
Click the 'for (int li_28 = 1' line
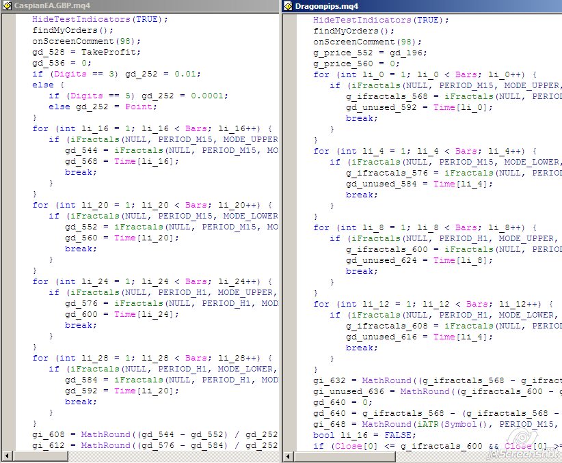[x=152, y=358]
